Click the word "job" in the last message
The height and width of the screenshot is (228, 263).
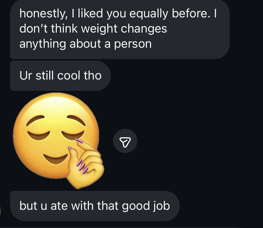tap(161, 206)
